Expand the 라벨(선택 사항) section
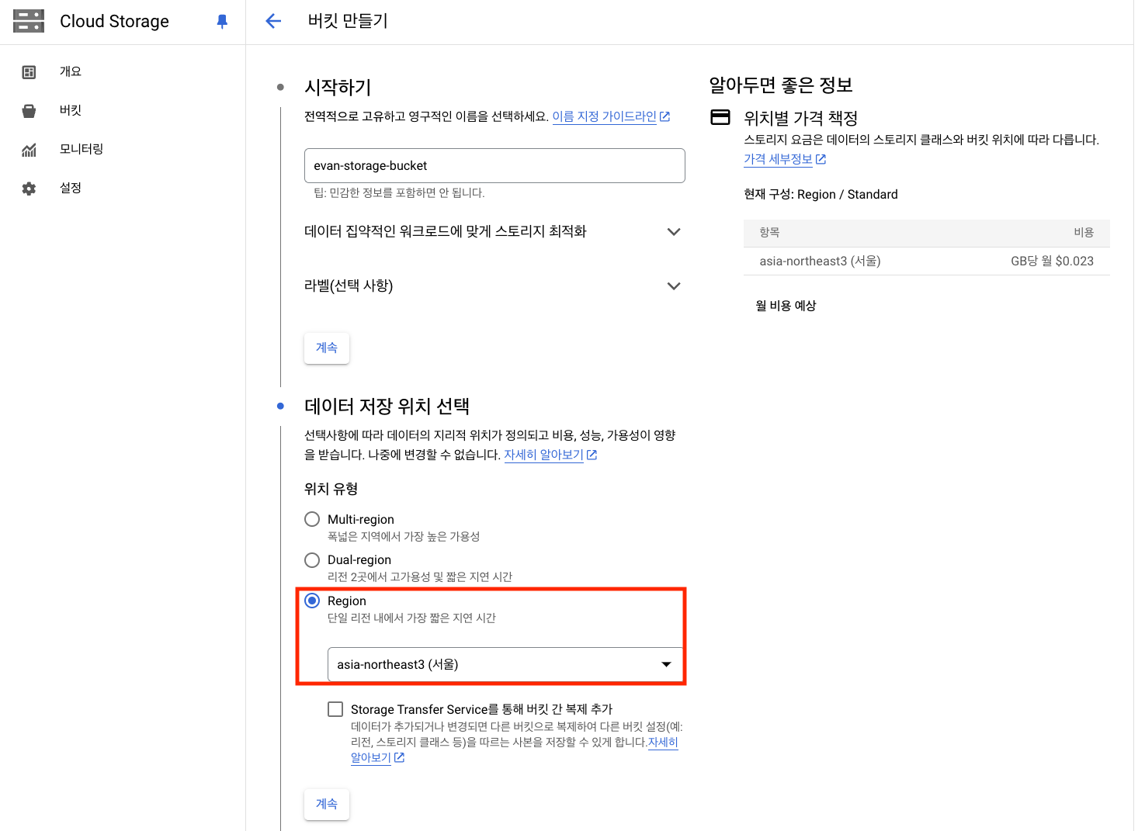This screenshot has height=831, width=1145. click(494, 286)
